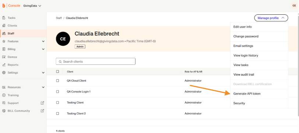
Task: Check the Testing Client row checkbox
Action: pyautogui.click(x=57, y=102)
